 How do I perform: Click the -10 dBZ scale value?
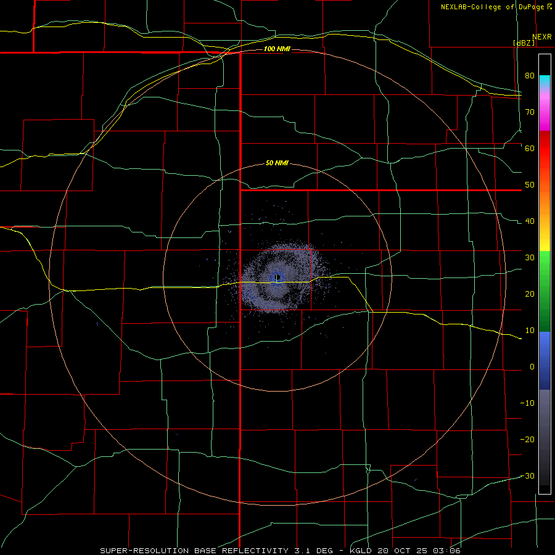[x=527, y=403]
